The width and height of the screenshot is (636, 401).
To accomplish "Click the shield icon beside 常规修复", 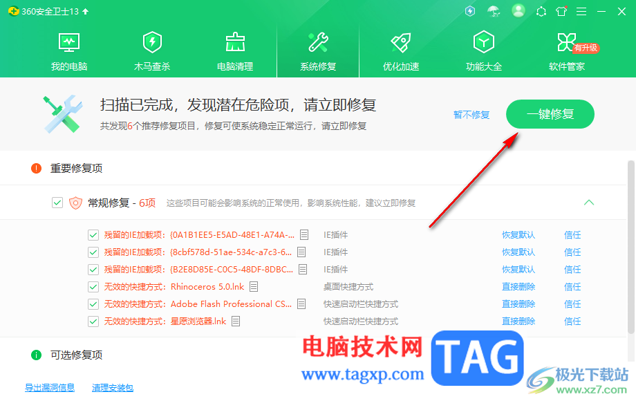I will point(75,203).
